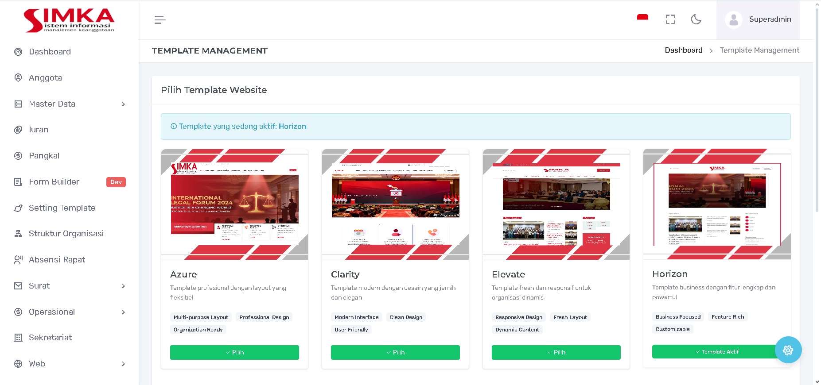This screenshot has width=821, height=385.
Task: Select the Azure template with Pilih
Action: click(234, 352)
